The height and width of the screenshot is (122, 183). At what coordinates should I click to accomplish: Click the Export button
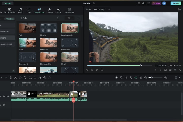tap(176, 3)
